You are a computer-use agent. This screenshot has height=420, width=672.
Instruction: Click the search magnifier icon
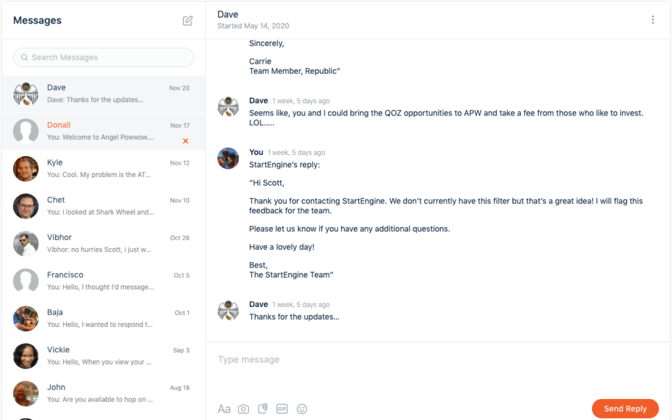[x=24, y=58]
